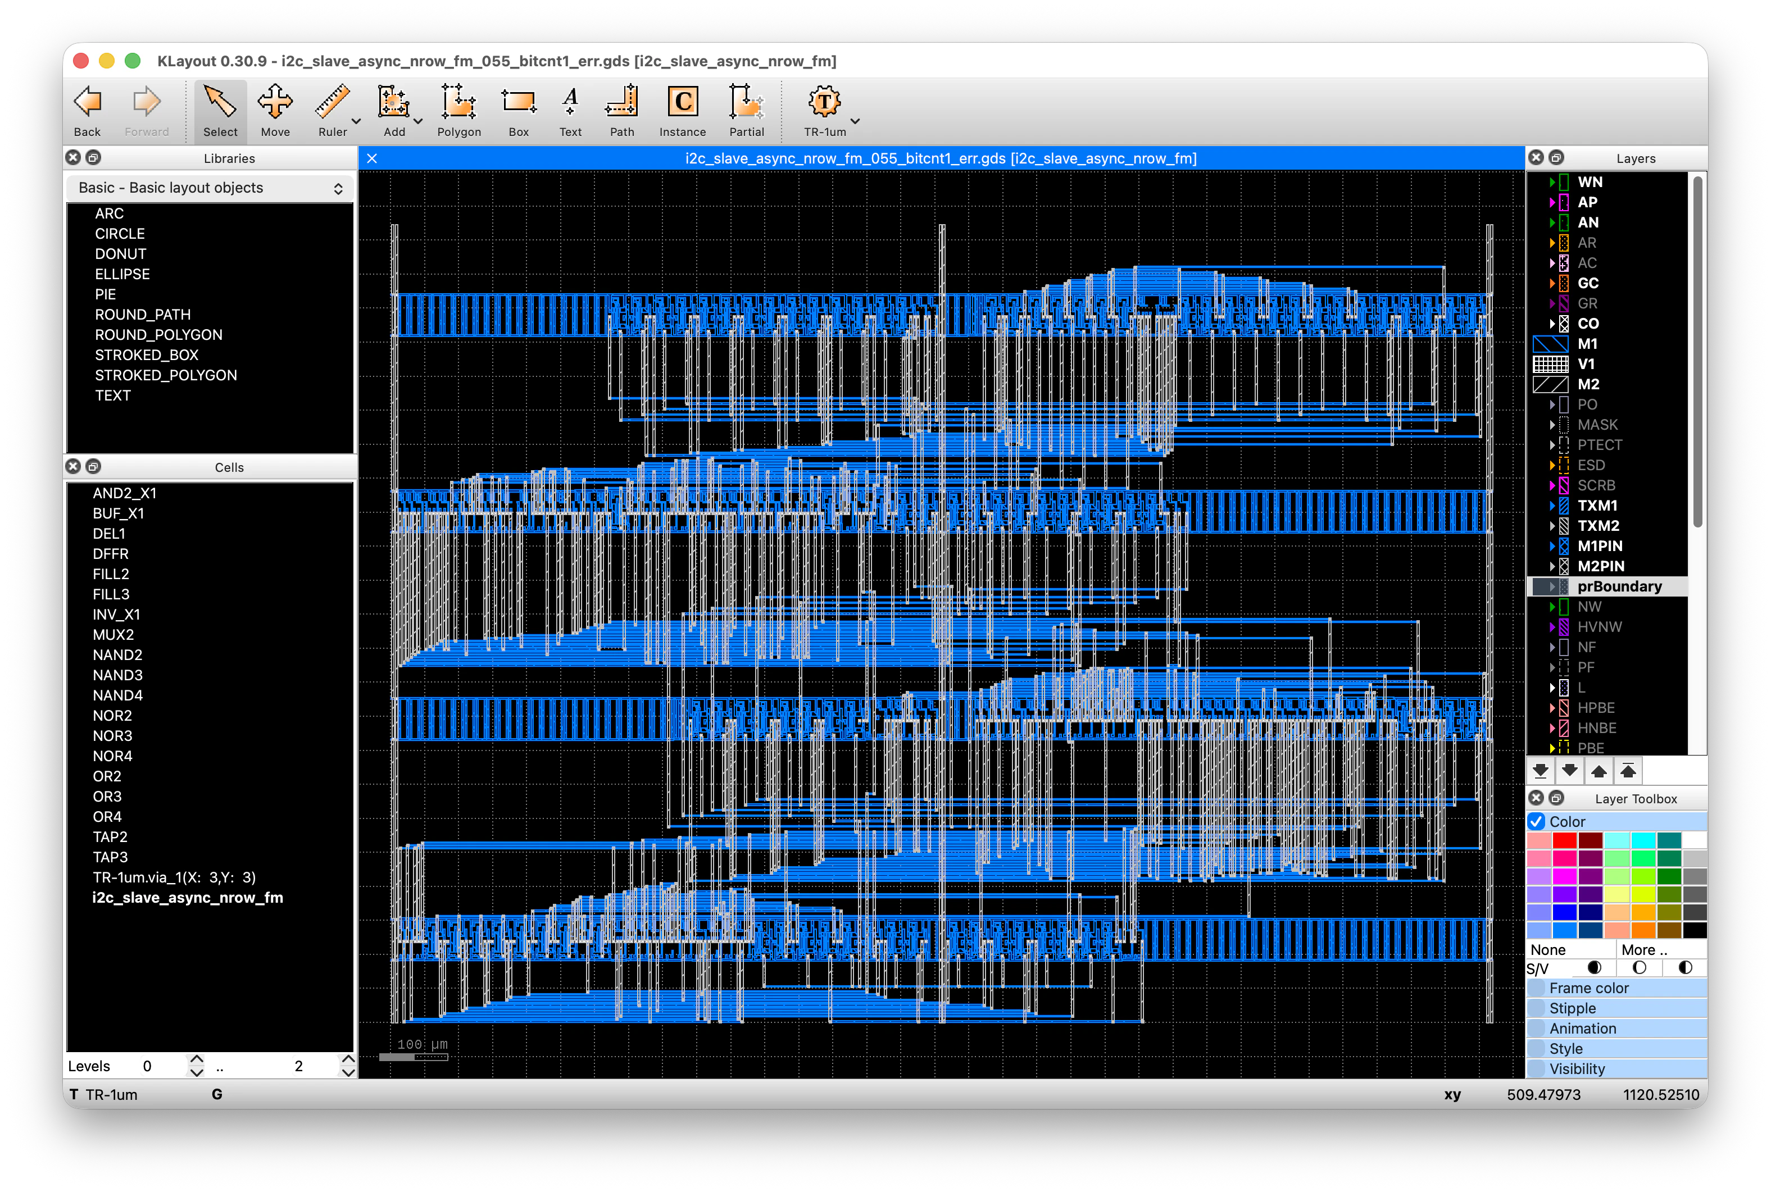
Task: Pick the Ruler tool
Action: 332,111
